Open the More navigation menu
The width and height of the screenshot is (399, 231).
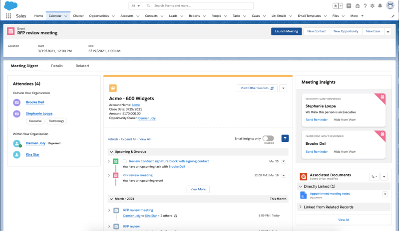(357, 16)
